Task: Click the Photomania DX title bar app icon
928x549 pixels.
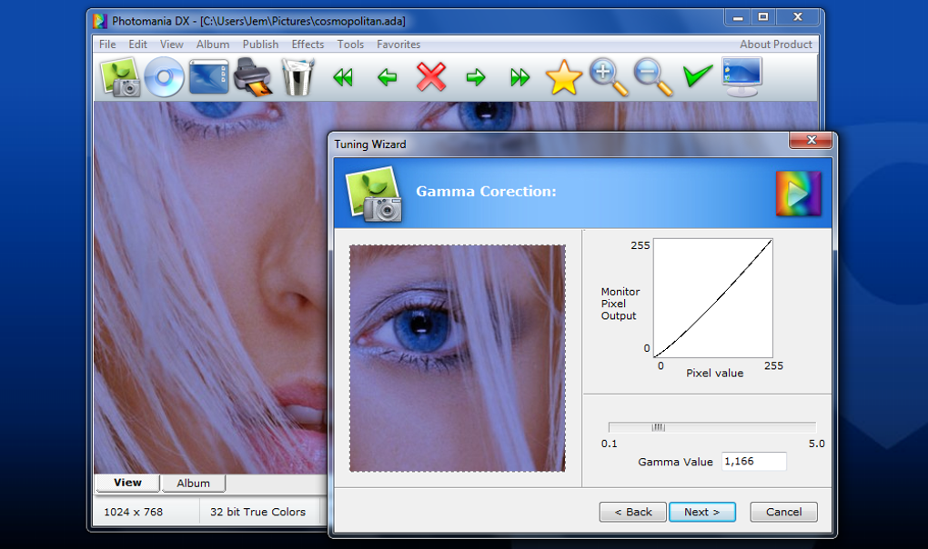Action: click(x=100, y=21)
